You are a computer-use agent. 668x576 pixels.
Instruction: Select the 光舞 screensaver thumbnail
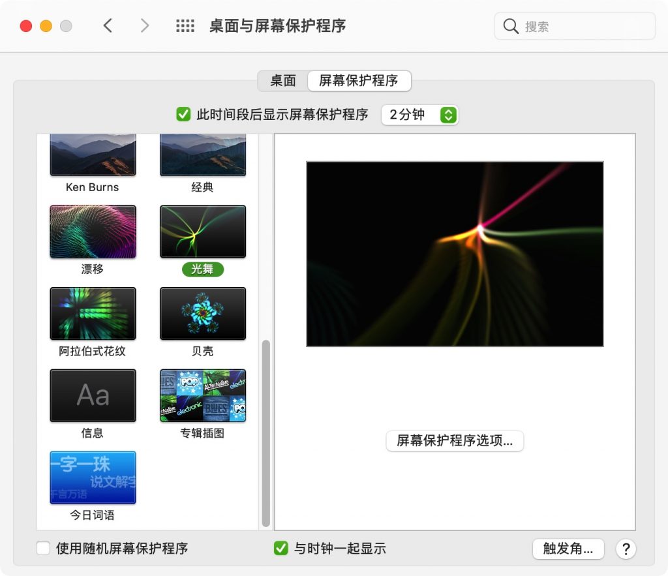tap(203, 232)
